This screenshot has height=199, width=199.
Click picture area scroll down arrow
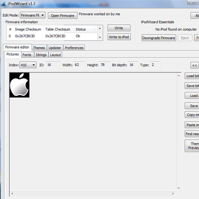click(179, 188)
